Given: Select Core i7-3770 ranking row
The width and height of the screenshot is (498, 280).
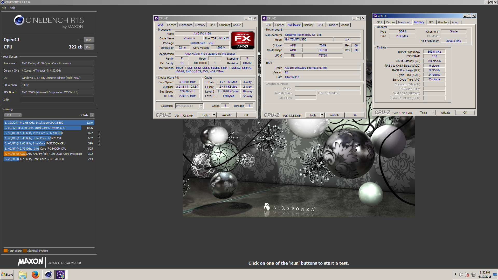Looking at the screenshot, I should click(49, 138).
